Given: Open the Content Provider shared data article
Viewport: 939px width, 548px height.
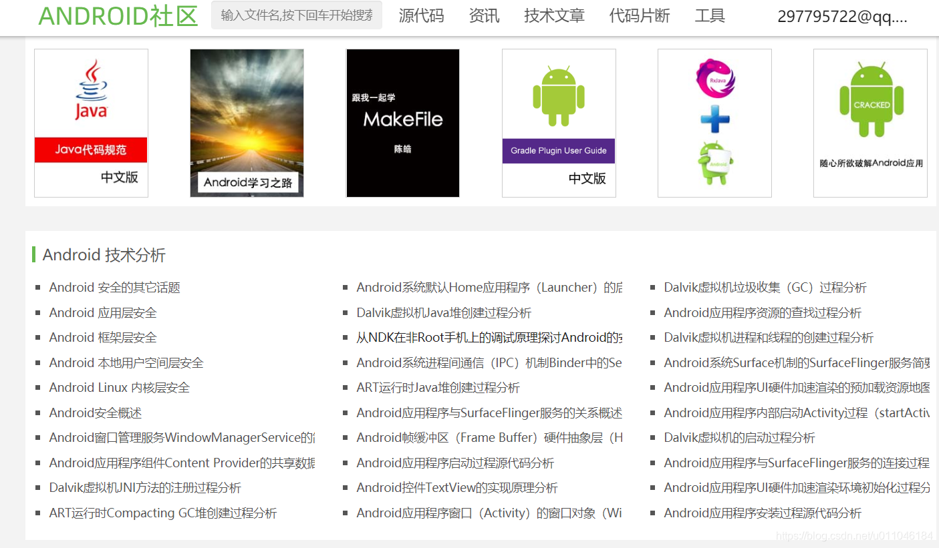Looking at the screenshot, I should [182, 463].
